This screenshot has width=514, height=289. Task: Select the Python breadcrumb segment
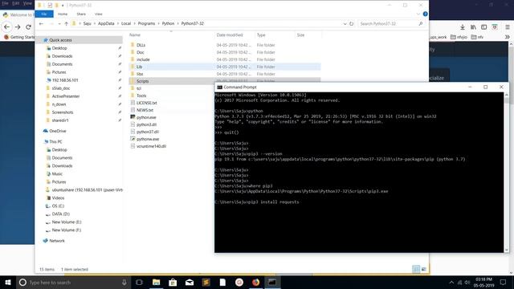168,23
